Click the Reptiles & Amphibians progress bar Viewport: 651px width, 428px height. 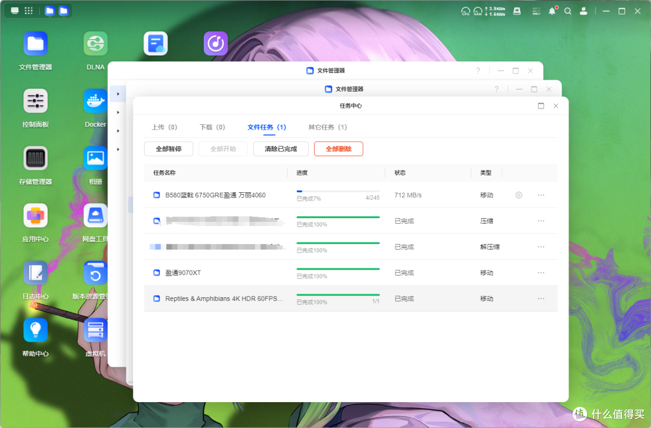coord(338,295)
